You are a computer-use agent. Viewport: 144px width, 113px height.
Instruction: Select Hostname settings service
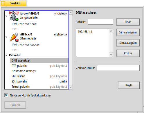pyautogui.click(x=39, y=71)
